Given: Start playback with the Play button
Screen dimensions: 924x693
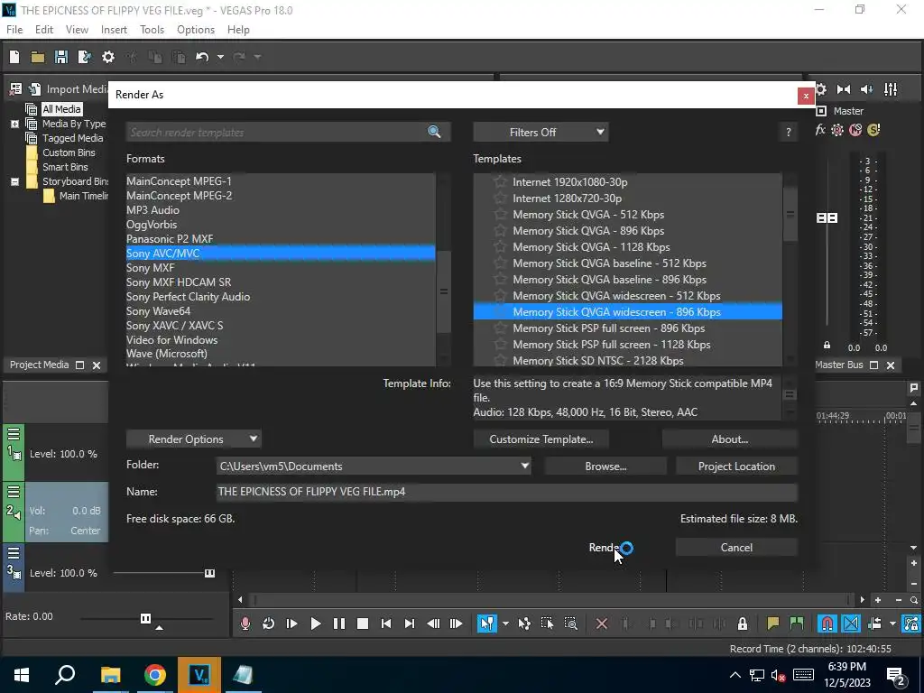Looking at the screenshot, I should [x=315, y=624].
